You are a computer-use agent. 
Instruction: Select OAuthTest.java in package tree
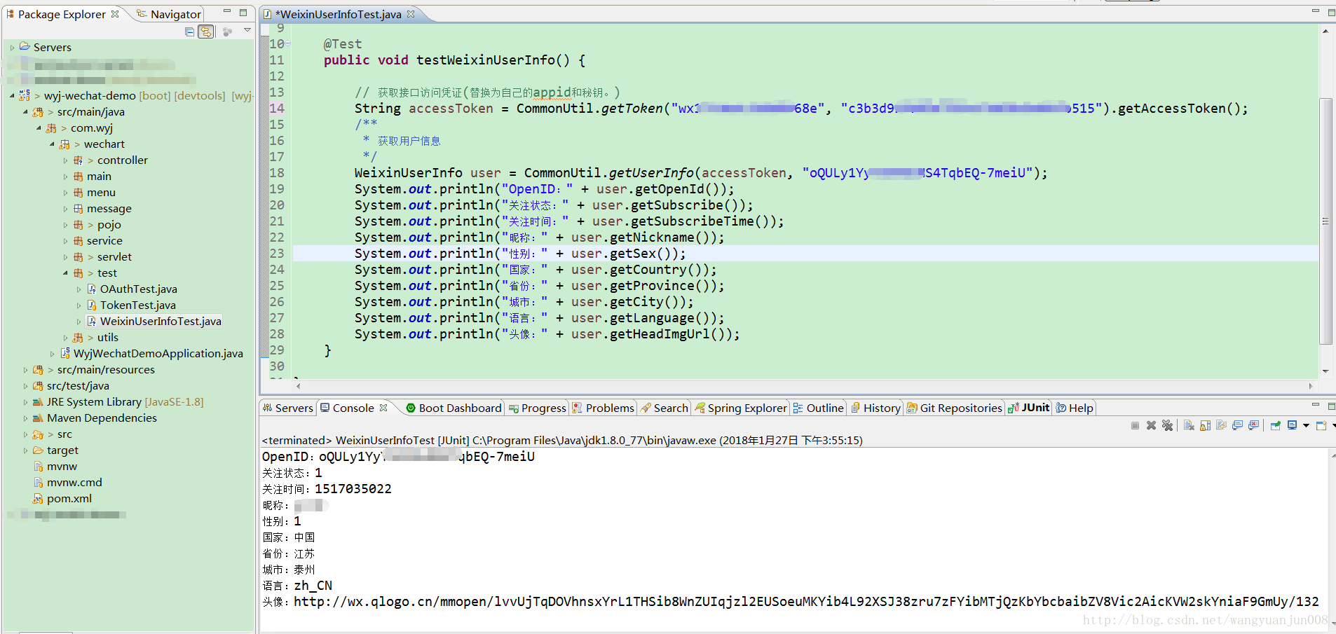(138, 289)
